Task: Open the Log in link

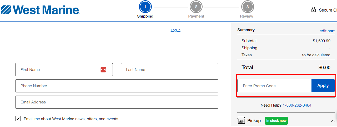Action: click(x=175, y=30)
